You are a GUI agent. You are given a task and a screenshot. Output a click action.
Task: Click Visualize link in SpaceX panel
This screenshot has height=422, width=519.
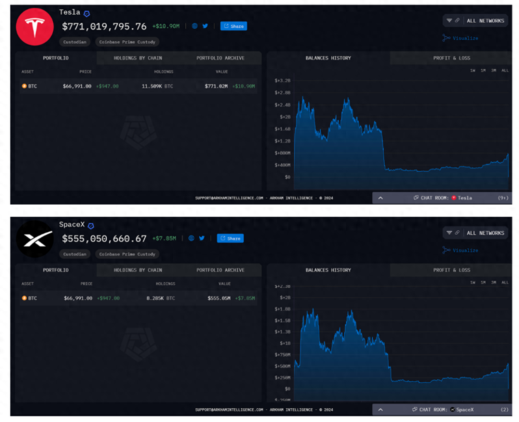461,250
